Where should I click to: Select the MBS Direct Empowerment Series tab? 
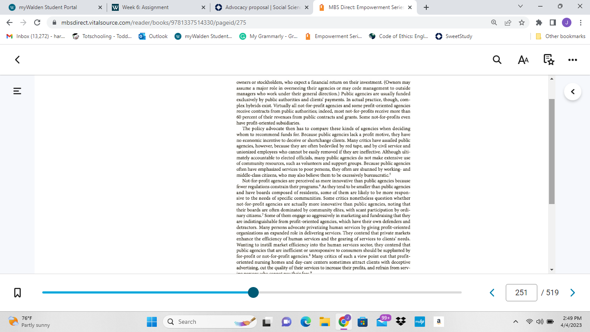click(365, 7)
